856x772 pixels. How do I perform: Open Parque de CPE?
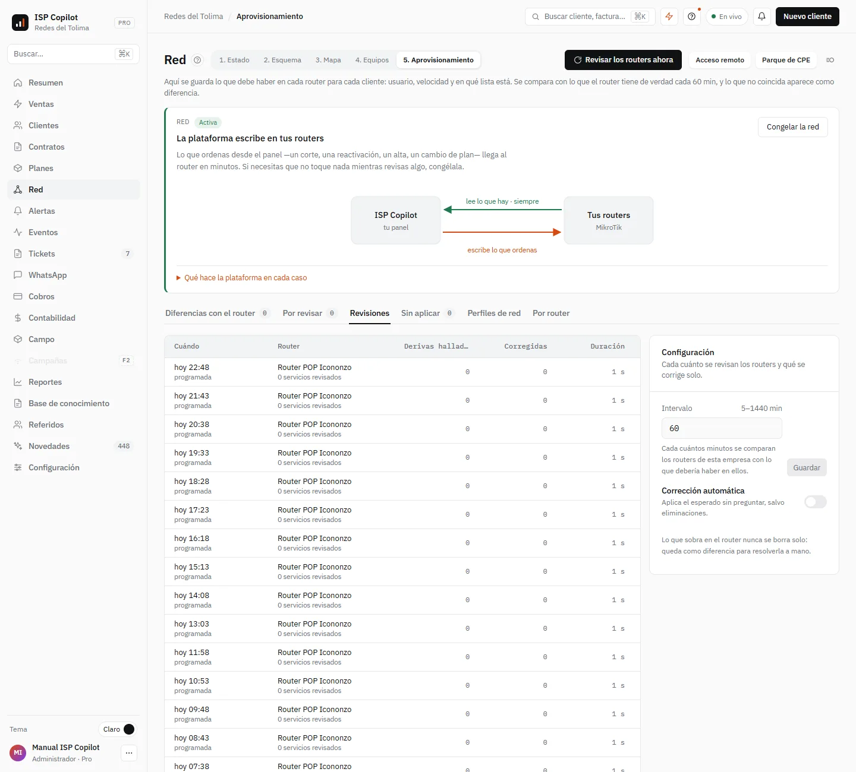(786, 60)
